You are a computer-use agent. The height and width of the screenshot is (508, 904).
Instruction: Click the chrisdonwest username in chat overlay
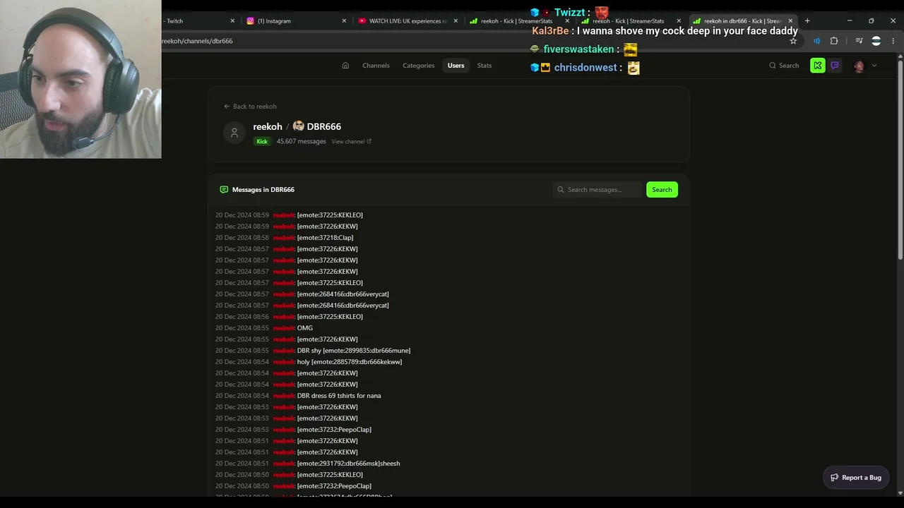click(x=585, y=68)
